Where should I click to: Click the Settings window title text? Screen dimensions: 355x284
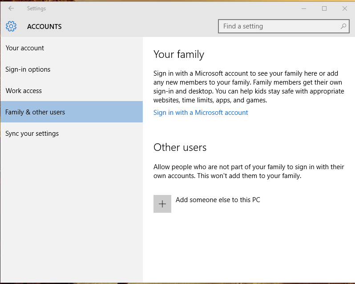coord(36,8)
